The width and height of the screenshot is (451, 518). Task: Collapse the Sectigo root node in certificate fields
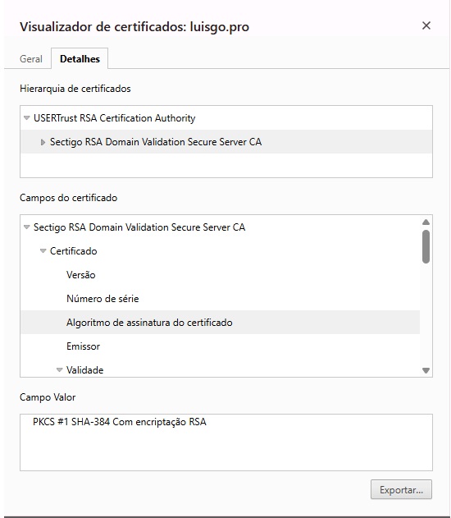[27, 227]
